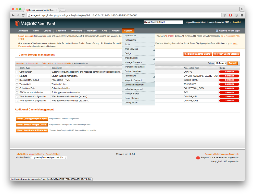This screenshot has height=195, width=255.
Task: Open the Sales menu
Action: tap(36, 31)
